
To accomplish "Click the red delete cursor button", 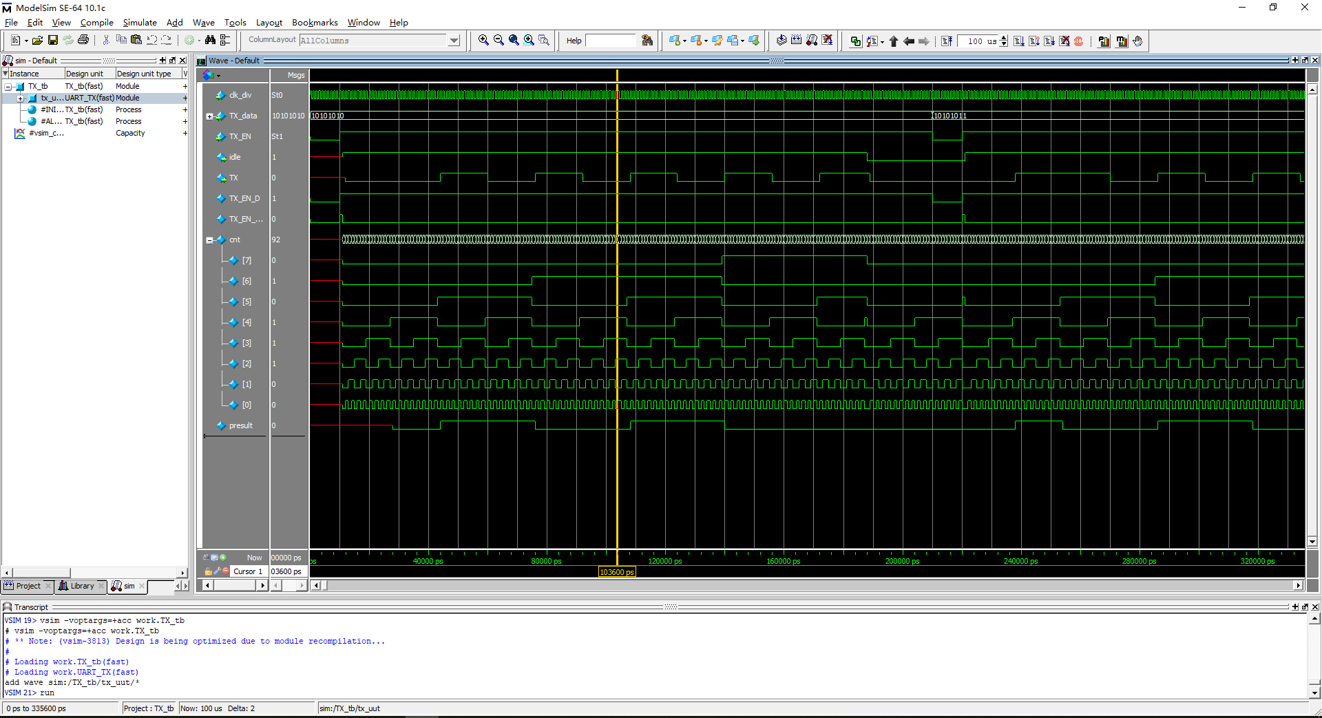I will coord(226,571).
